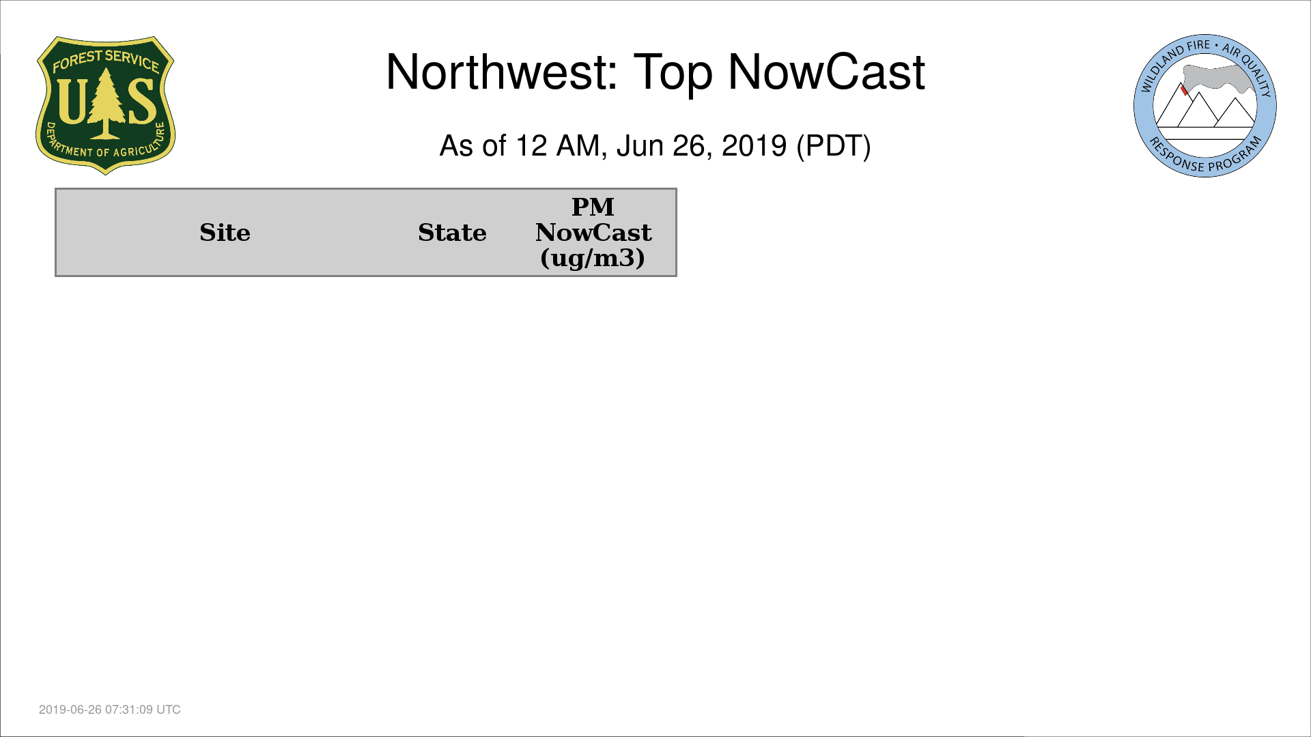Click the large letter S on the shield
This screenshot has width=1311, height=737.
142,101
